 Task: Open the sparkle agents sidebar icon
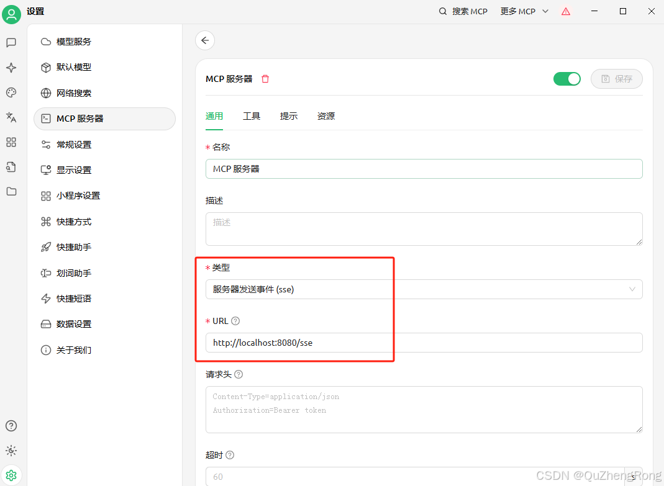[x=11, y=68]
